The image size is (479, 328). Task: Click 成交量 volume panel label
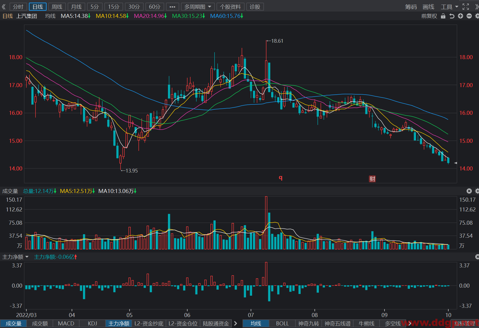[10, 191]
